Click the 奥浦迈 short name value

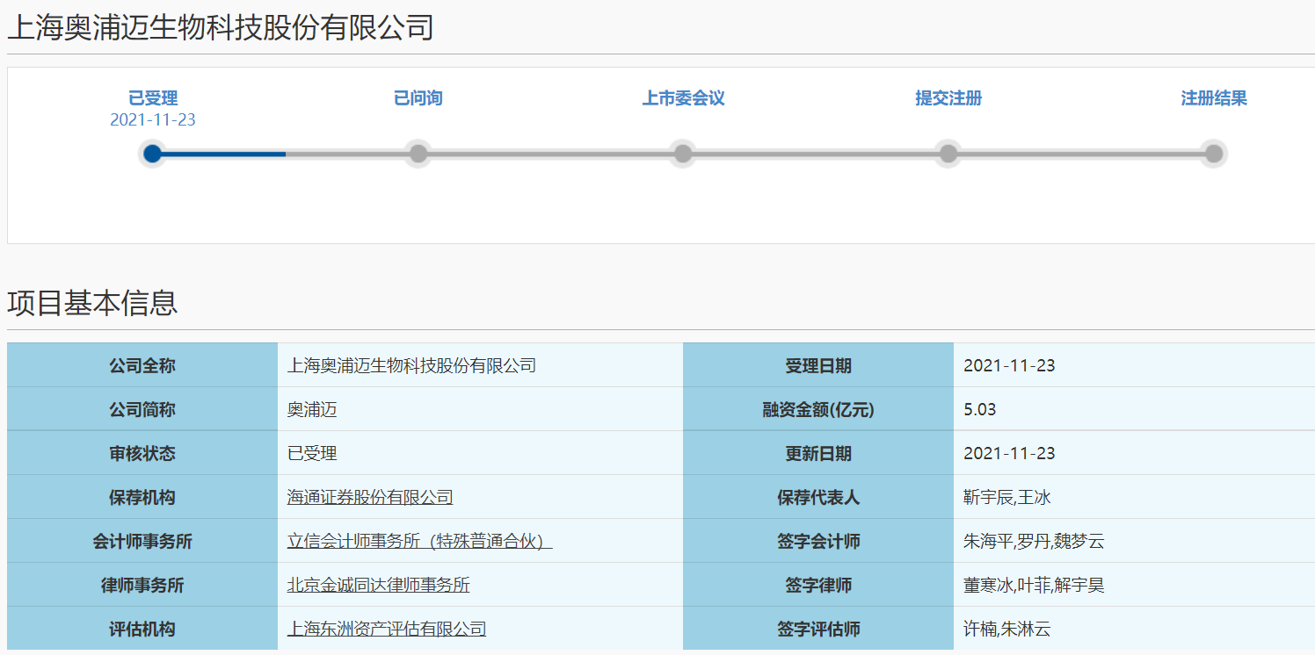tap(312, 410)
